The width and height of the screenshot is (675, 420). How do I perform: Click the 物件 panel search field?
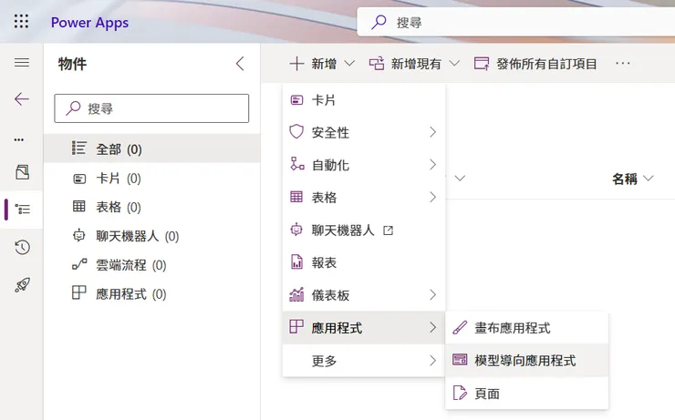coord(151,108)
